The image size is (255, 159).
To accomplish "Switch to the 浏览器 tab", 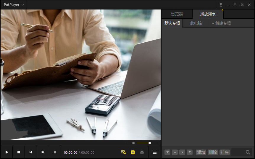I will click(177, 14).
